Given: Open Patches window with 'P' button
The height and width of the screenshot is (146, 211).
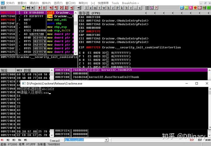Looking at the screenshot, I should 117,8.
